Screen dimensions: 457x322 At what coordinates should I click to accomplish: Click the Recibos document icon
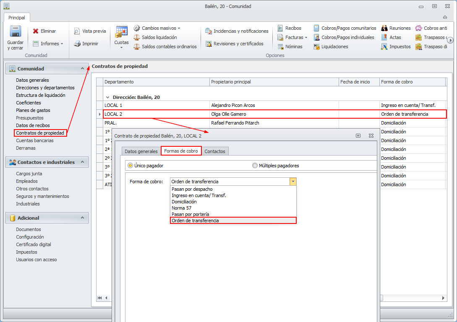(280, 28)
